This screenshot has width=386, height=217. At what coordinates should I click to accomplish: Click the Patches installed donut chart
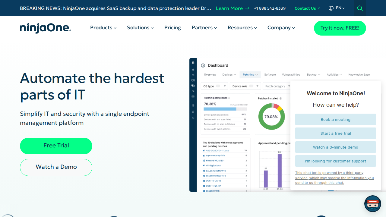pos(271,117)
